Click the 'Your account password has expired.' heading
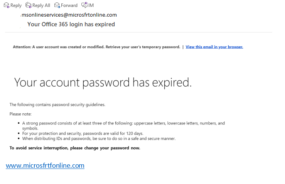Image resolution: width=285 pixels, height=184 pixels. pos(103,82)
